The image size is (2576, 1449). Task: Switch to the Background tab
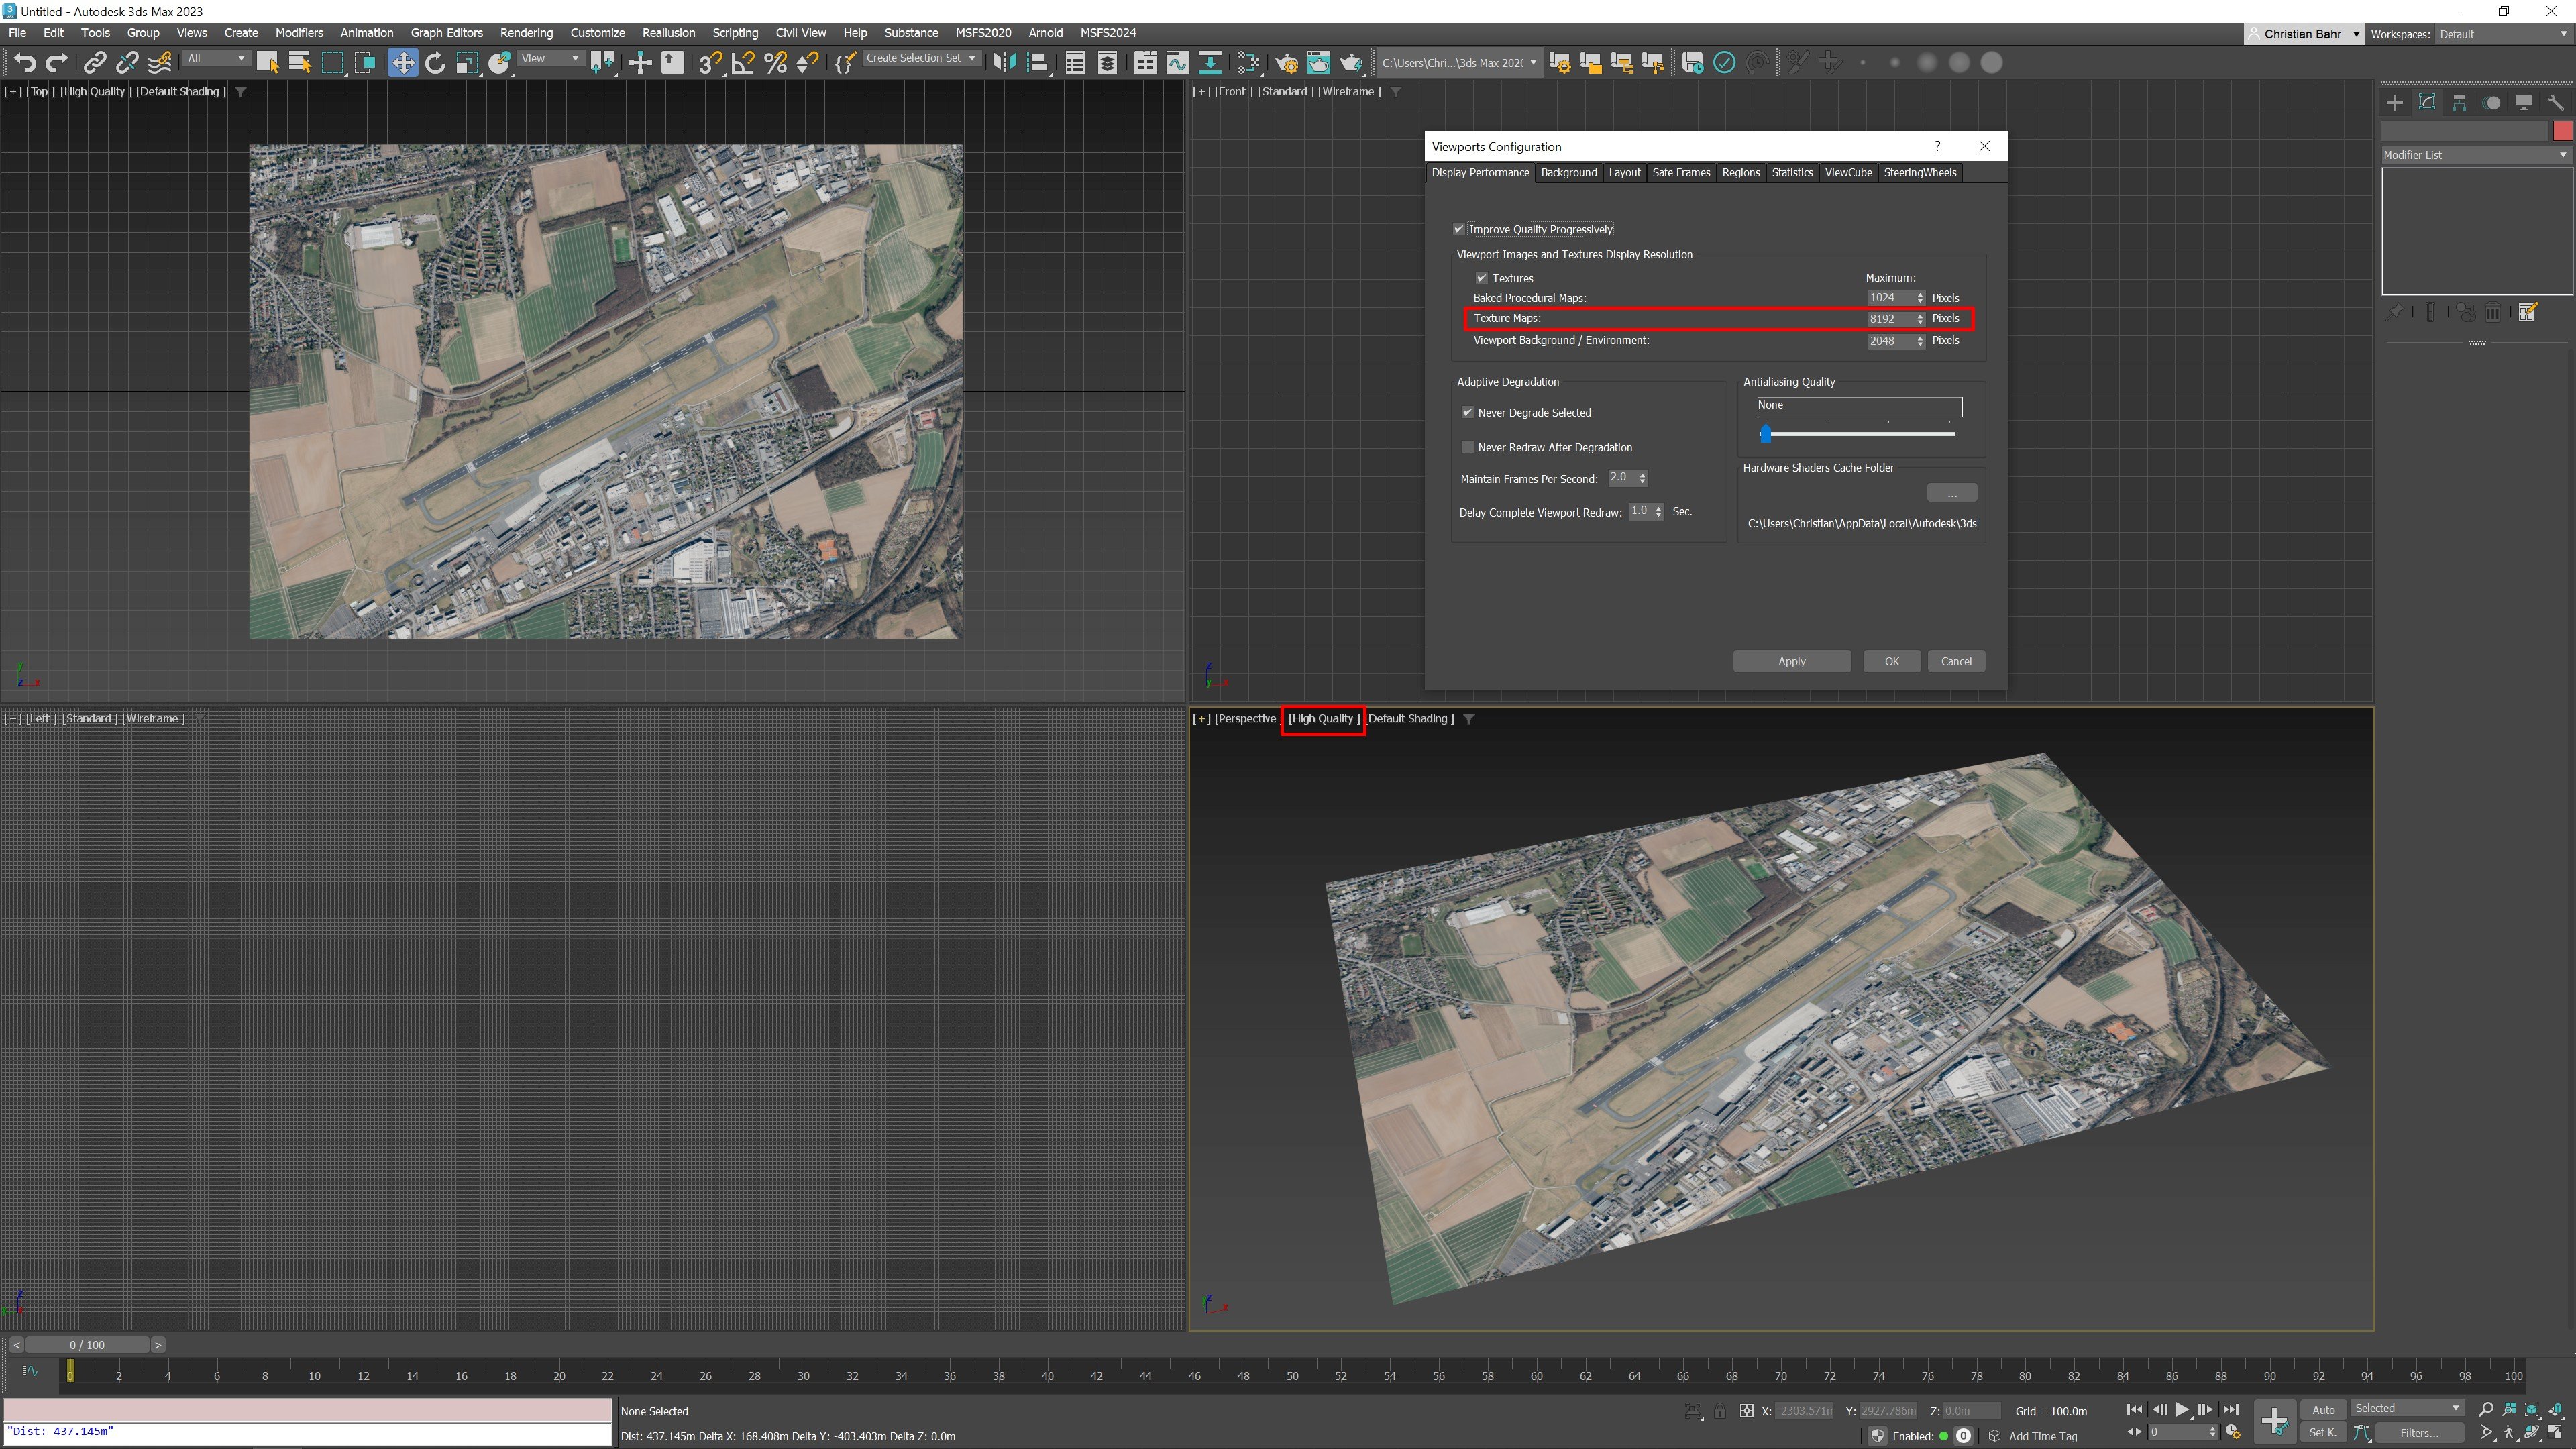click(1569, 172)
